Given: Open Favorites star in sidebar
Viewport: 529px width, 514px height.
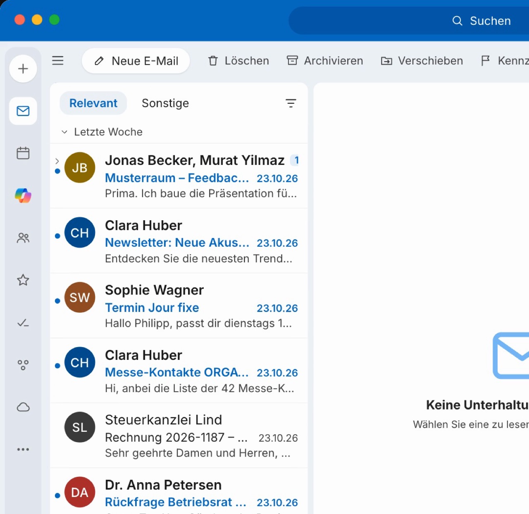Looking at the screenshot, I should [23, 280].
